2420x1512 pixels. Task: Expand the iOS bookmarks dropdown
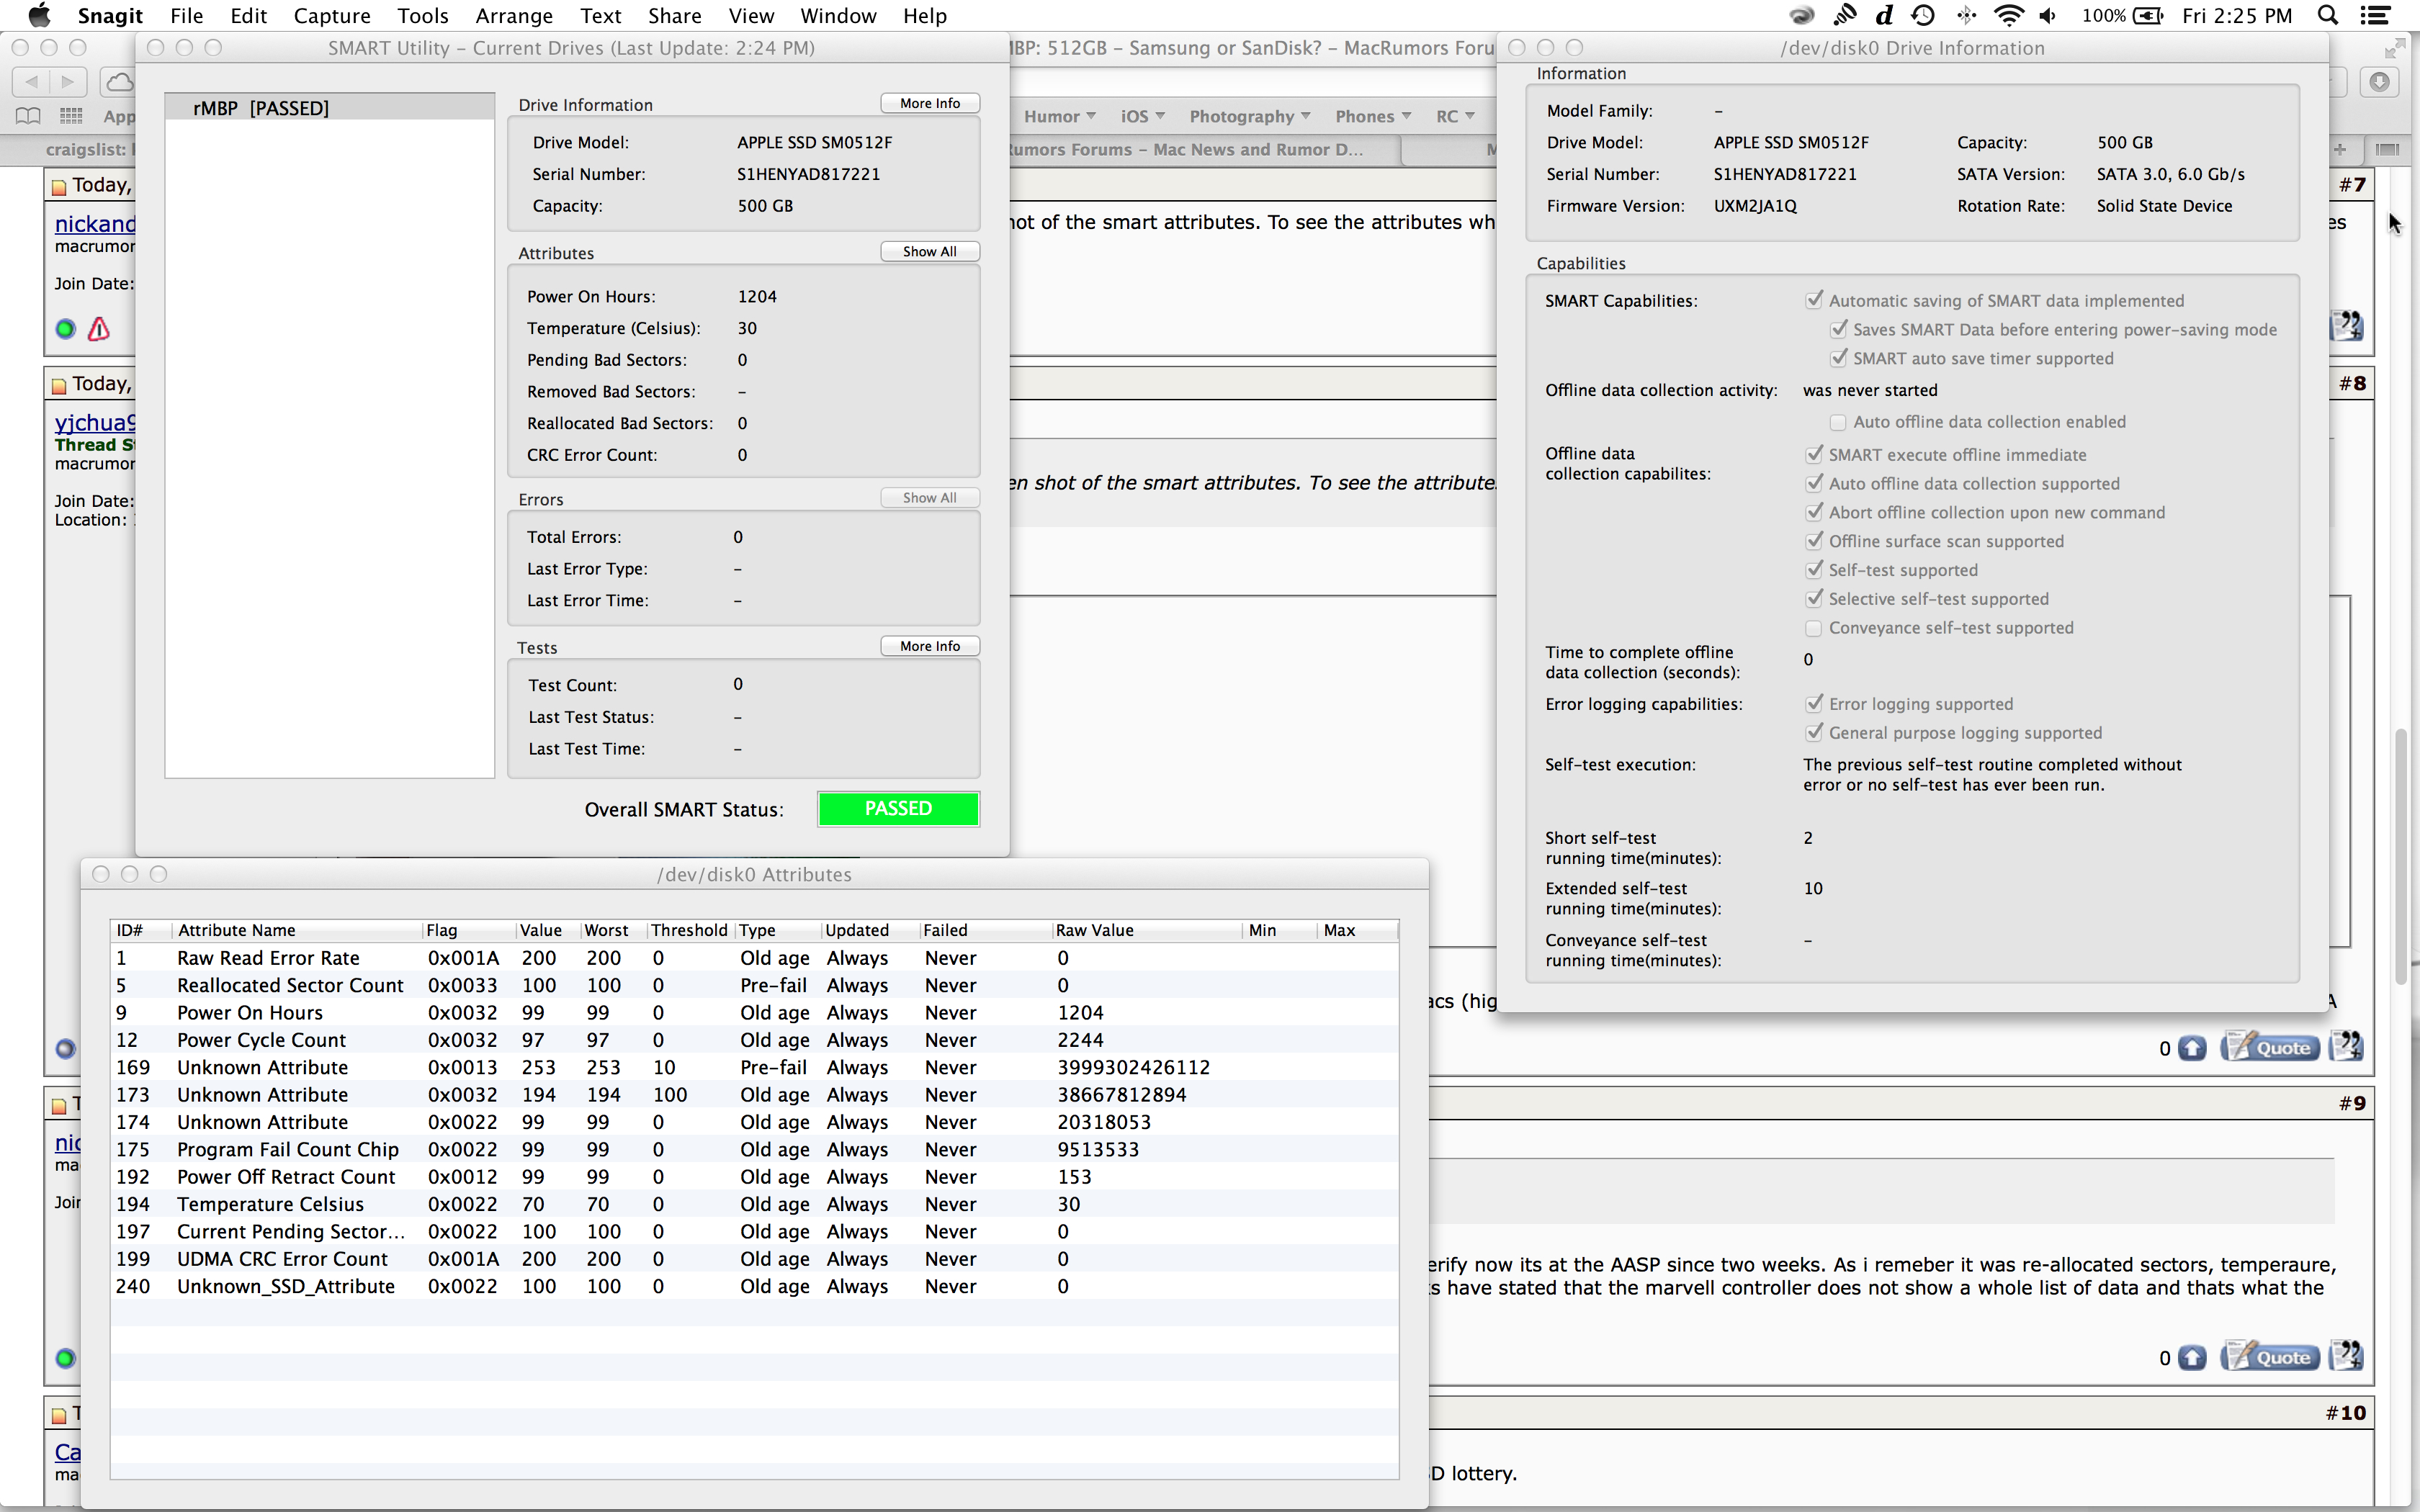pyautogui.click(x=1143, y=116)
